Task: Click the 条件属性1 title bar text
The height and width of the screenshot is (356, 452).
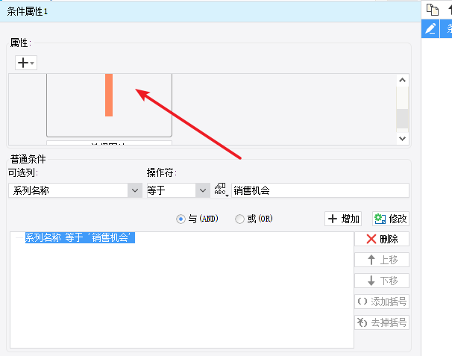Action: 28,11
